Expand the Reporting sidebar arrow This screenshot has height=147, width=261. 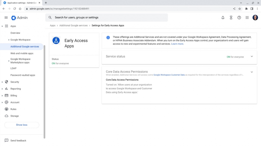click(x=2, y=89)
